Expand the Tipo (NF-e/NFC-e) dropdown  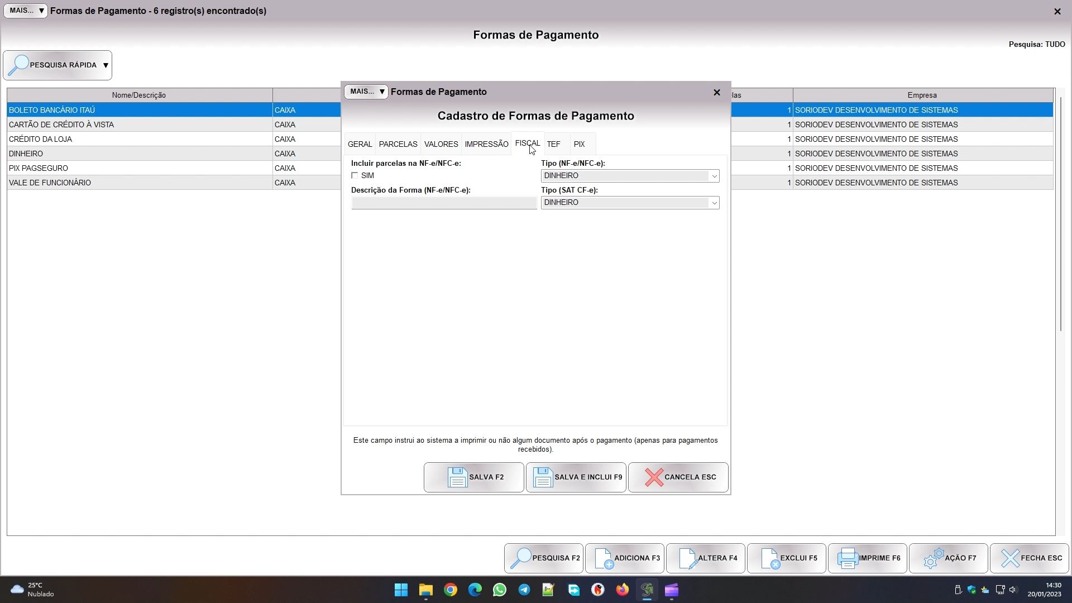point(714,176)
